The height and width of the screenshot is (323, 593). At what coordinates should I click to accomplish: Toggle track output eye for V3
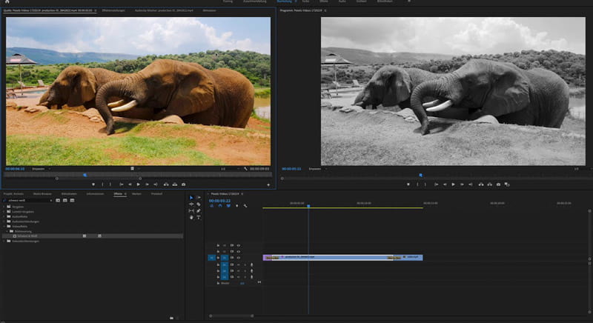click(x=239, y=245)
